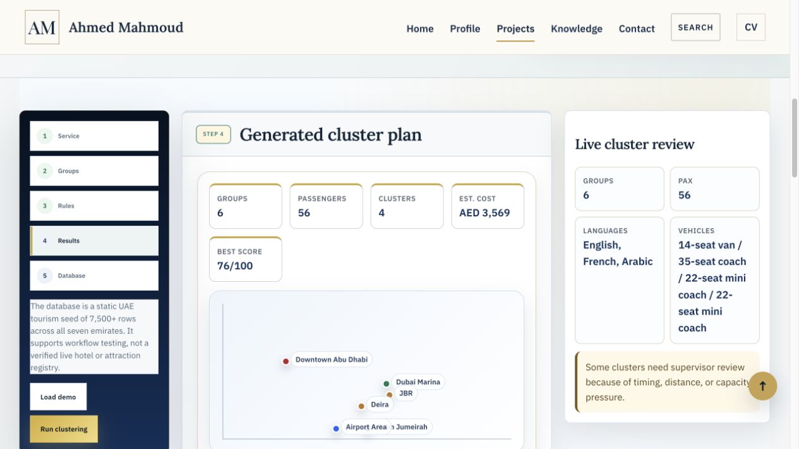Select the orange Deira map dot

point(361,406)
